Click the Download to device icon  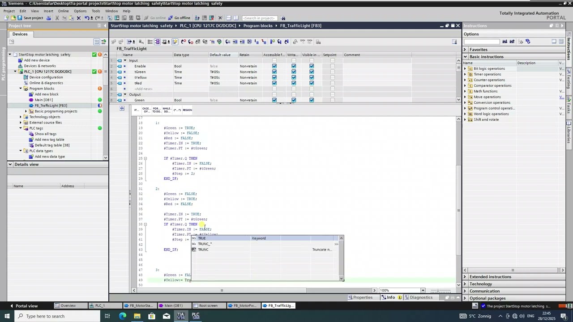[117, 18]
